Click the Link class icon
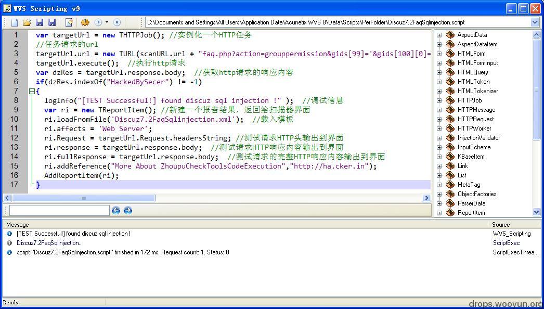 [x=450, y=166]
